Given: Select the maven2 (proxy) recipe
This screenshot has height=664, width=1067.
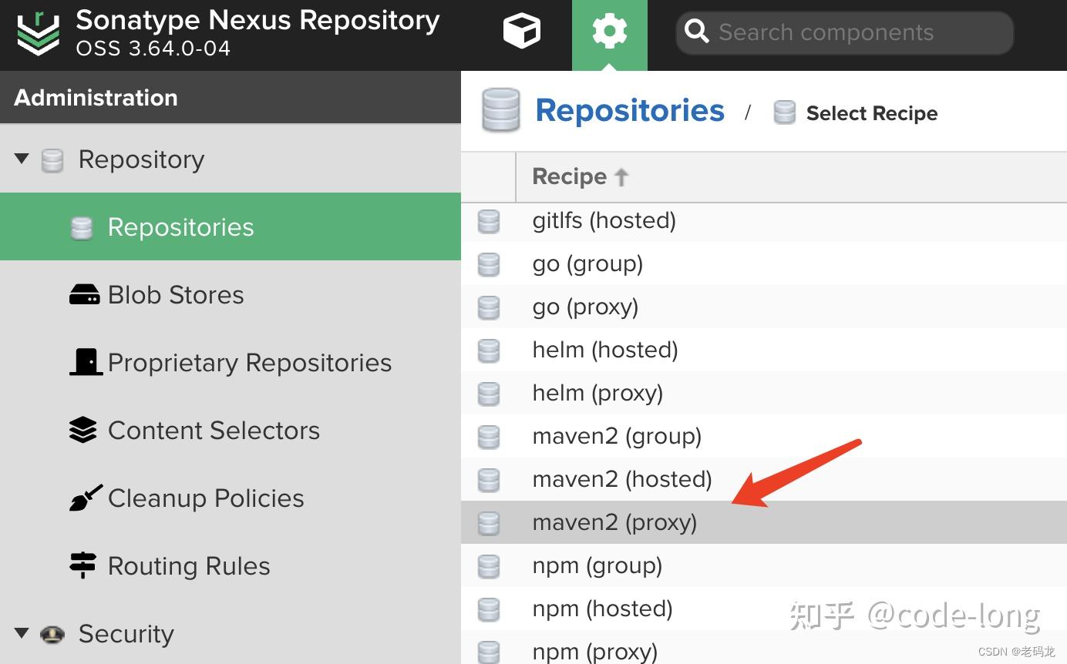Looking at the screenshot, I should coord(614,521).
